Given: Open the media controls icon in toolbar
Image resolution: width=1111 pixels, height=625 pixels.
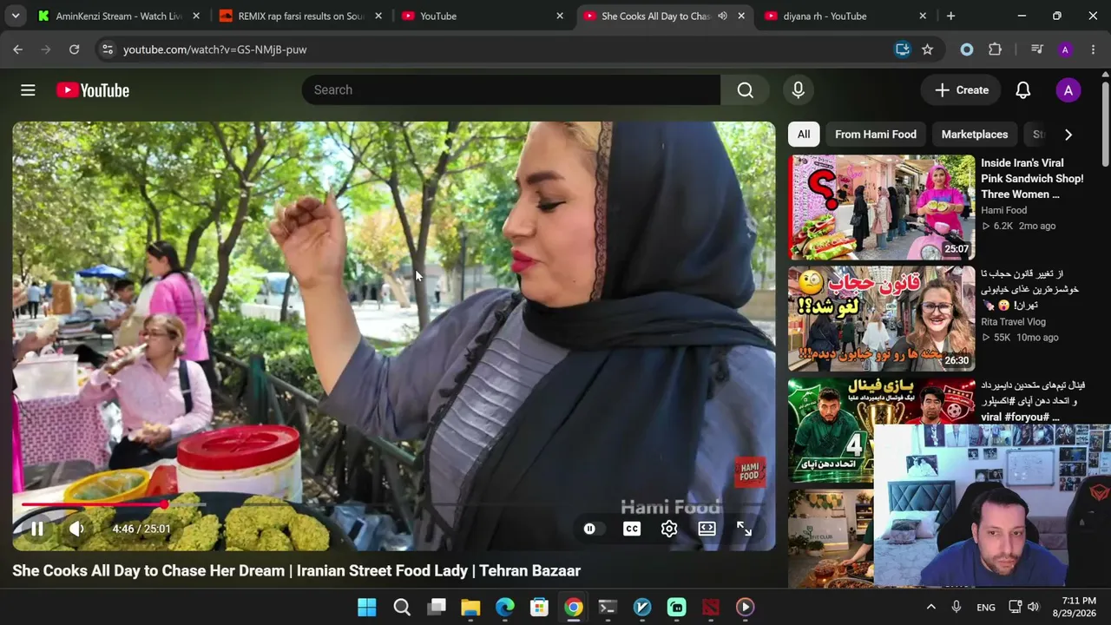Looking at the screenshot, I should tap(1037, 49).
